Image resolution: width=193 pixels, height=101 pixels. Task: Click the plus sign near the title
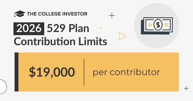(112, 16)
